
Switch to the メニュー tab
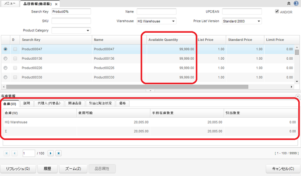tap(10, 4)
